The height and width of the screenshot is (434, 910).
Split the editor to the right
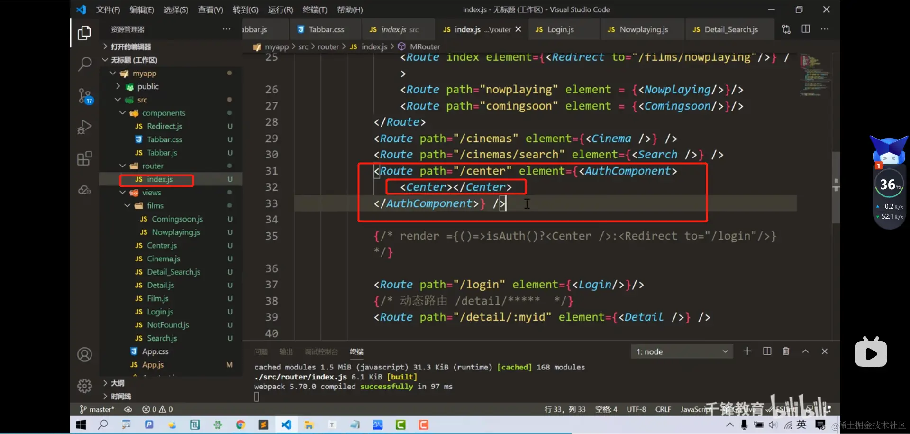[806, 29]
